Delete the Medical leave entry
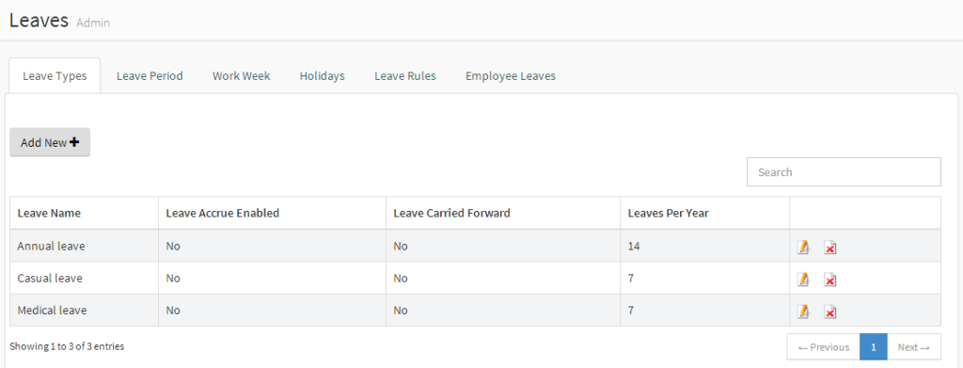 829,312
